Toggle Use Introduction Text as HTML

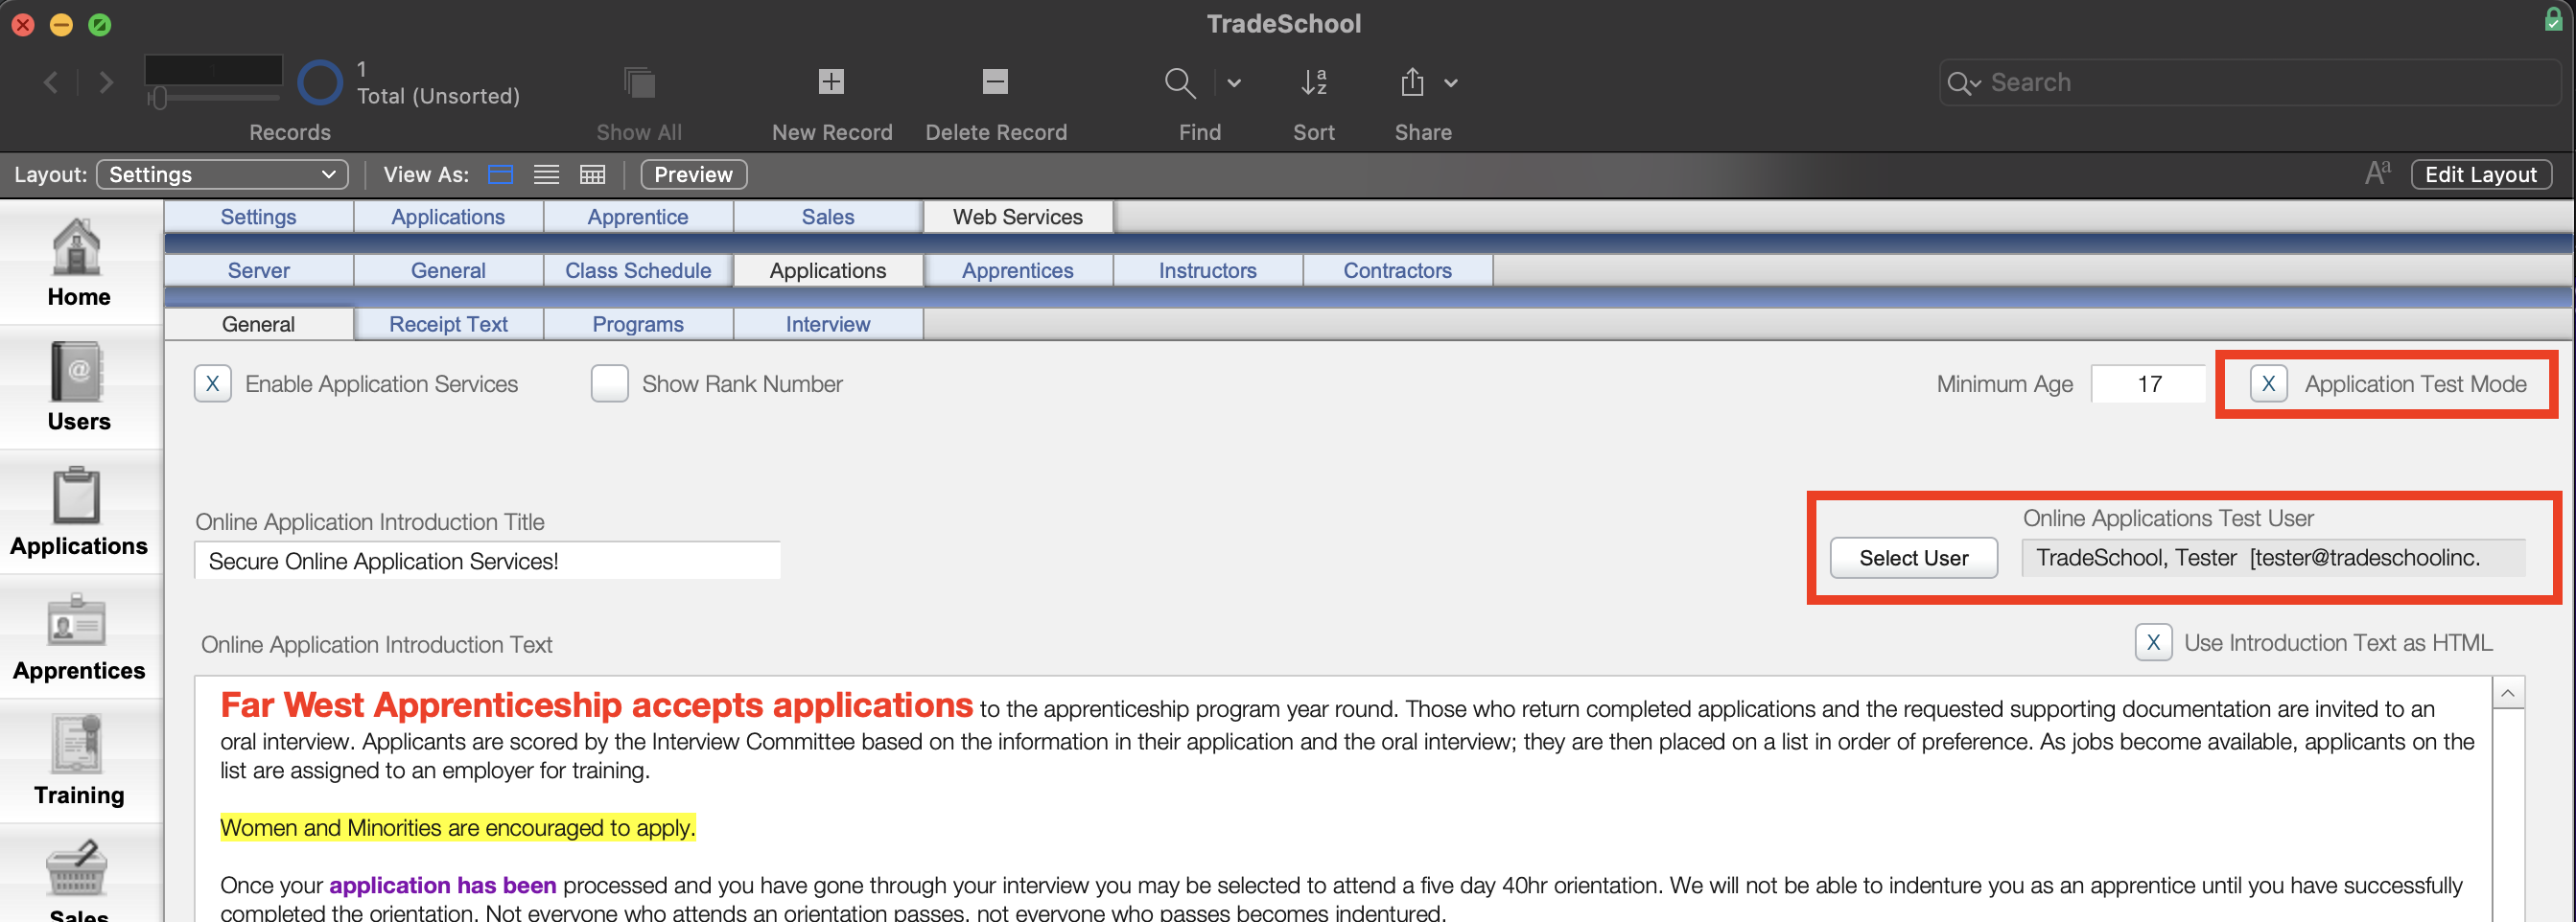pyautogui.click(x=2153, y=642)
